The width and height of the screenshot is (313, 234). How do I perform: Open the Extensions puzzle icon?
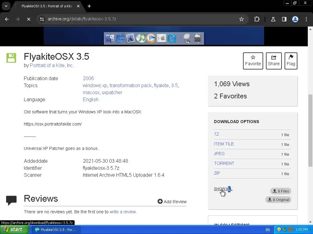point(257,19)
